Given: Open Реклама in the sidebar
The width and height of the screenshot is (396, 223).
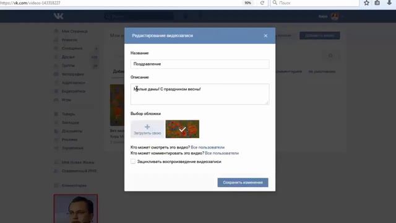Looking at the screenshot, I should 69,139.
